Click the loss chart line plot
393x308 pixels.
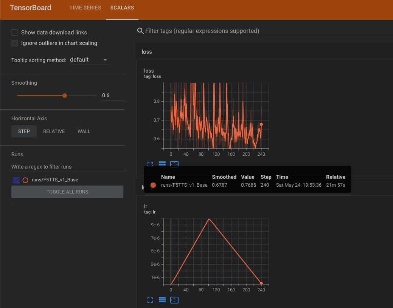tap(216, 116)
